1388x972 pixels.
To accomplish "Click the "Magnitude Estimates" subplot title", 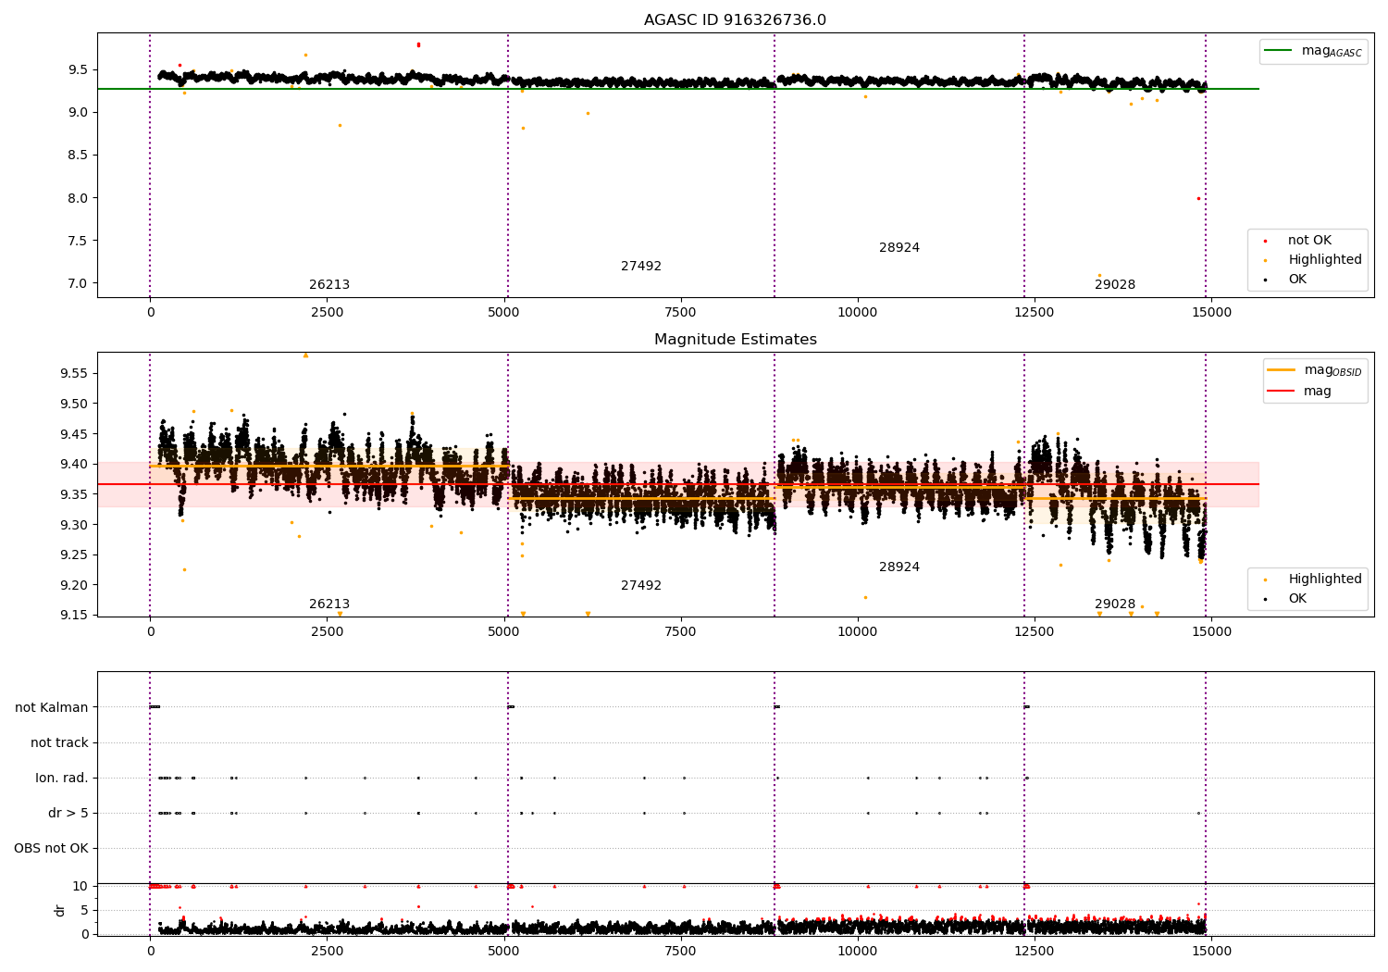I will 735,340.
